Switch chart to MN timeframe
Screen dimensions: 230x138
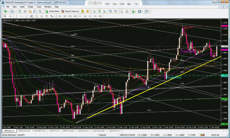[100, 16]
